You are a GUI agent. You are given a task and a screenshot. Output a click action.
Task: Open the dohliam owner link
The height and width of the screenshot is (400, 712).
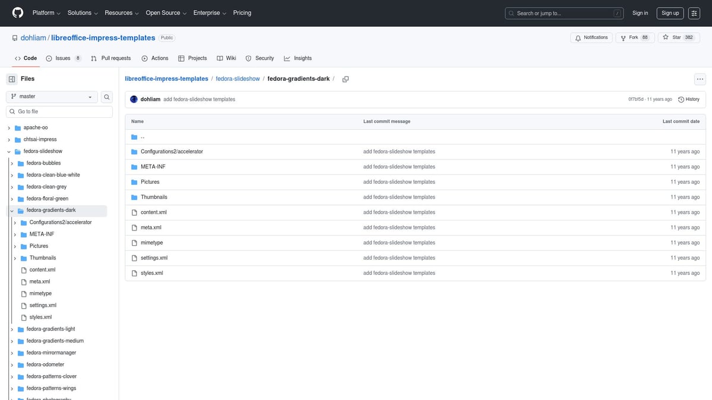coord(34,38)
